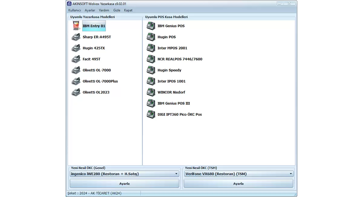This screenshot has width=363, height=197.
Task: Select the Facit 495T list entry label
Action: pyautogui.click(x=91, y=59)
